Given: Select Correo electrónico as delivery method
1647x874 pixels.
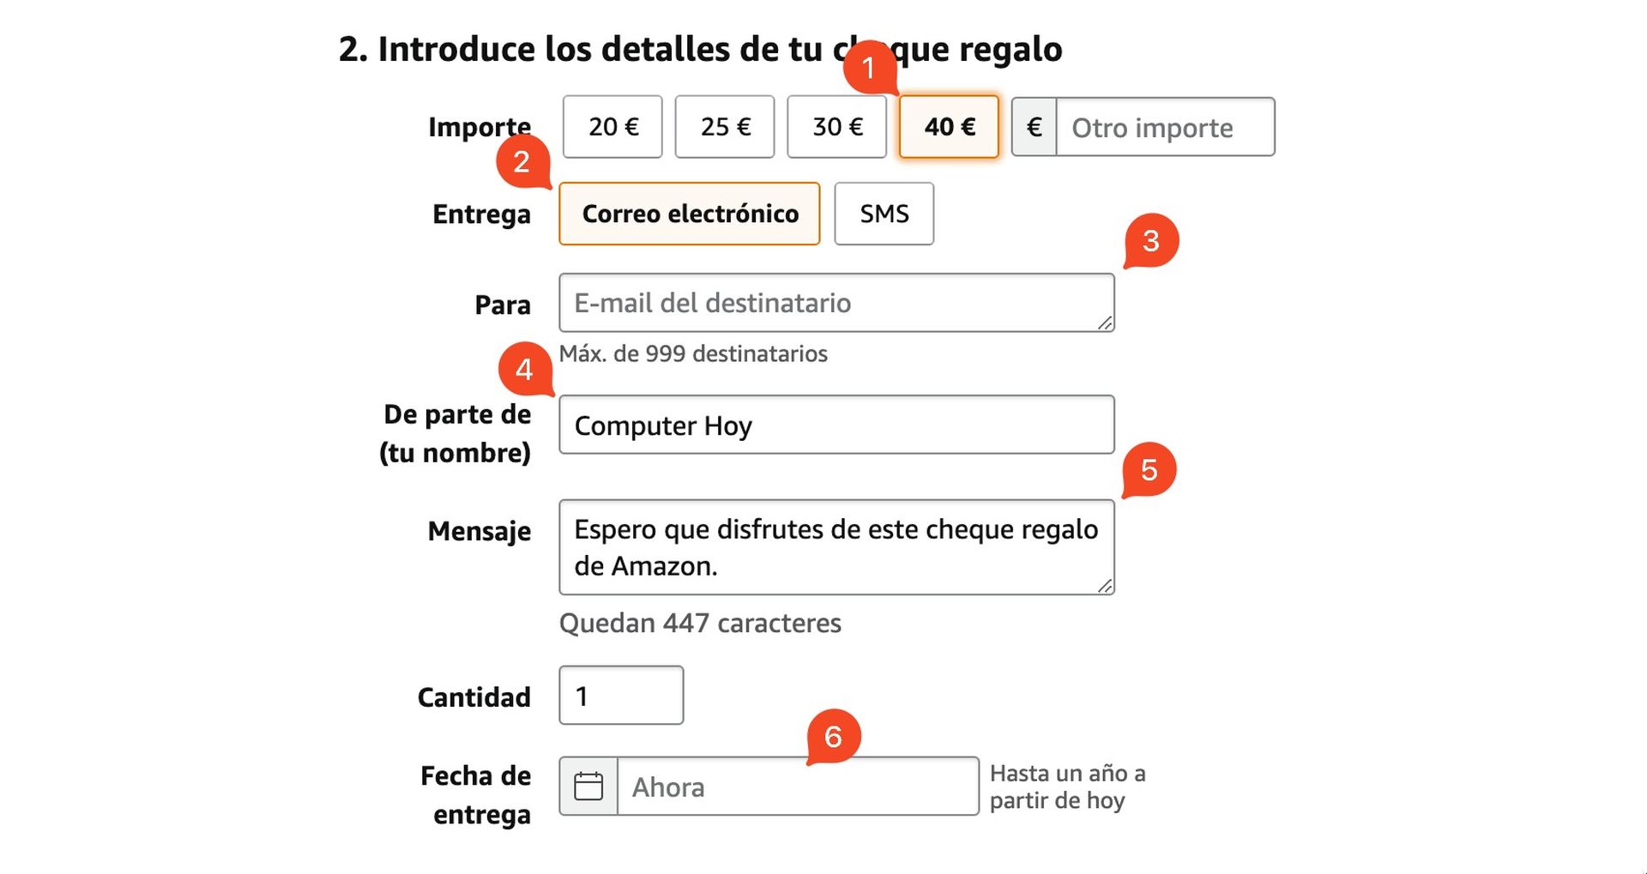Looking at the screenshot, I should coord(689,214).
